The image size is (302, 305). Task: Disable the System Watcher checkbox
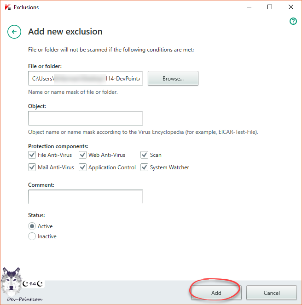[144, 167]
